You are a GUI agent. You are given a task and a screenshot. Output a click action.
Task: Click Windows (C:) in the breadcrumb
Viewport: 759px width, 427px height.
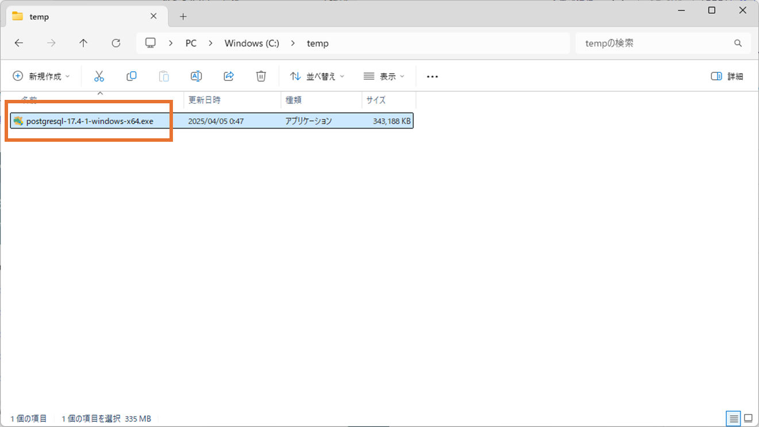pyautogui.click(x=252, y=43)
